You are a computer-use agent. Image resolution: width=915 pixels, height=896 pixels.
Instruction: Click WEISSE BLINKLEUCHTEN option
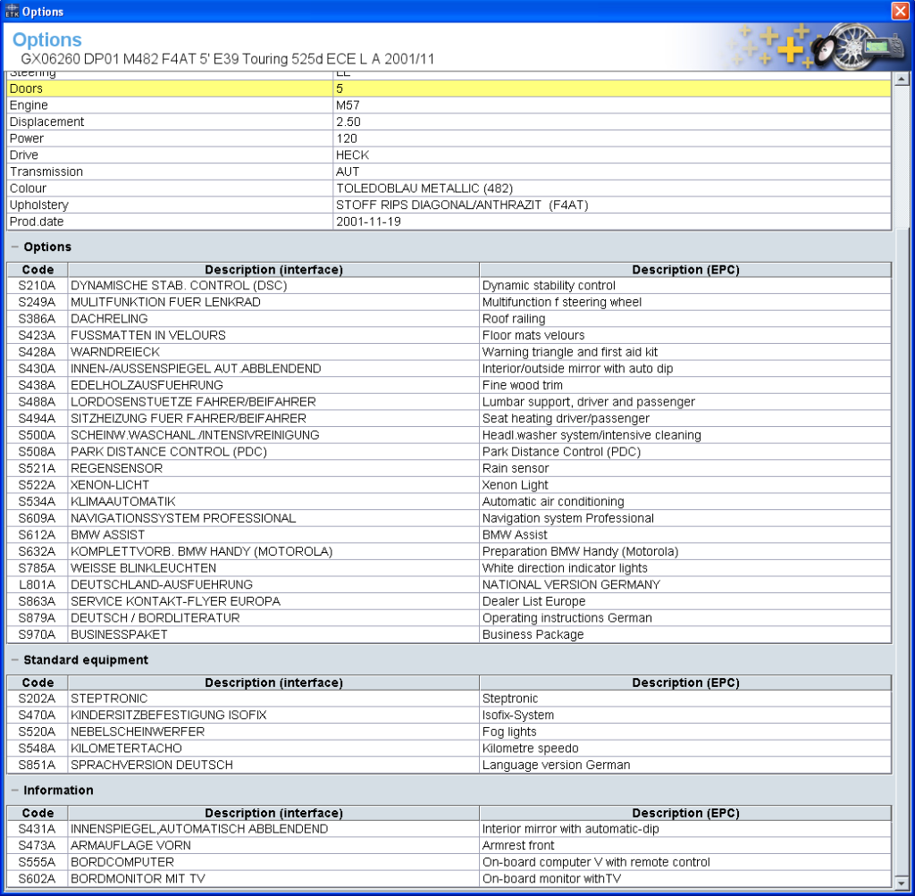[144, 568]
